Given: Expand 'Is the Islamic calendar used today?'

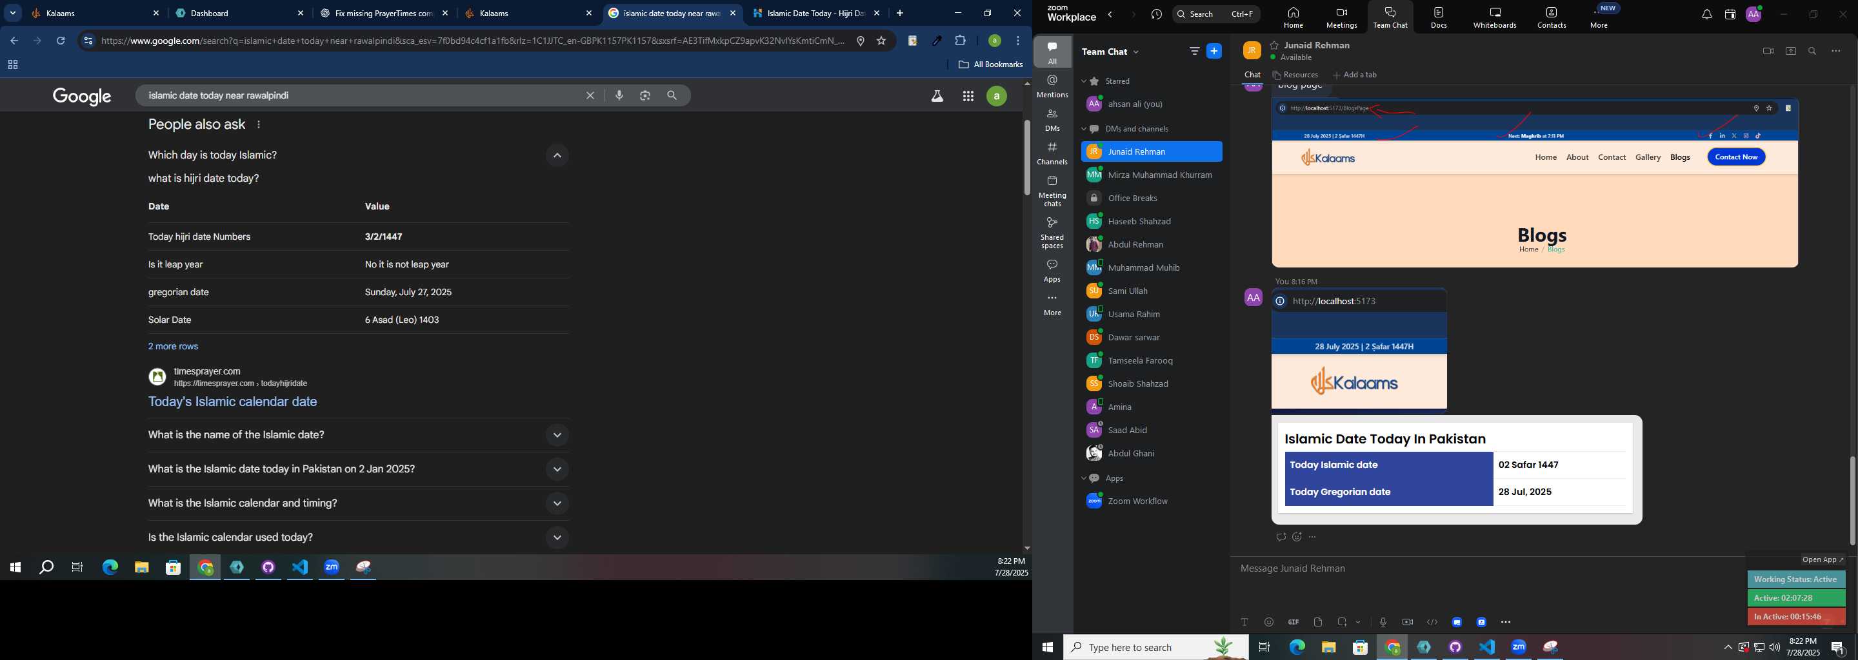Looking at the screenshot, I should click(x=556, y=538).
